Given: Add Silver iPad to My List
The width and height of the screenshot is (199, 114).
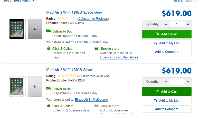Looking at the screenshot, I should 167,101.
